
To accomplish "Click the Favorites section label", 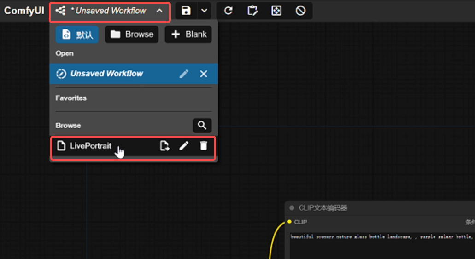I will [x=71, y=98].
